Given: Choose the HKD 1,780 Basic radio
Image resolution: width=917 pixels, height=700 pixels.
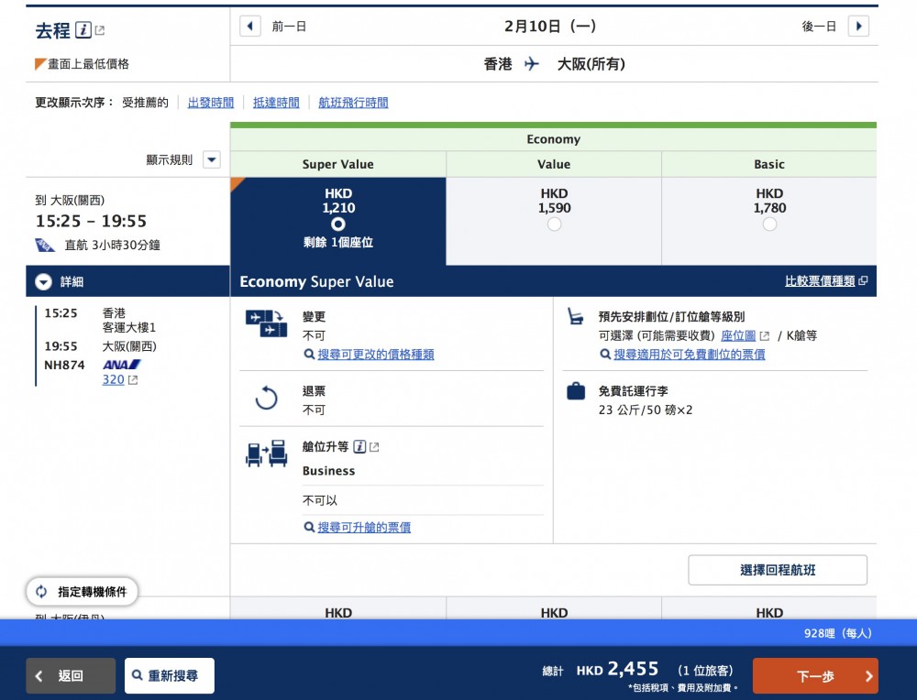Looking at the screenshot, I should [x=769, y=224].
